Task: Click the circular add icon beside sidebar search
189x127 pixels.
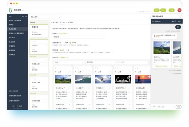Action: click(x=26, y=16)
